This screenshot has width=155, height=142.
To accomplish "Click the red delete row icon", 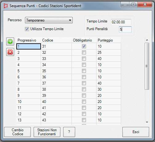I will [10, 52].
